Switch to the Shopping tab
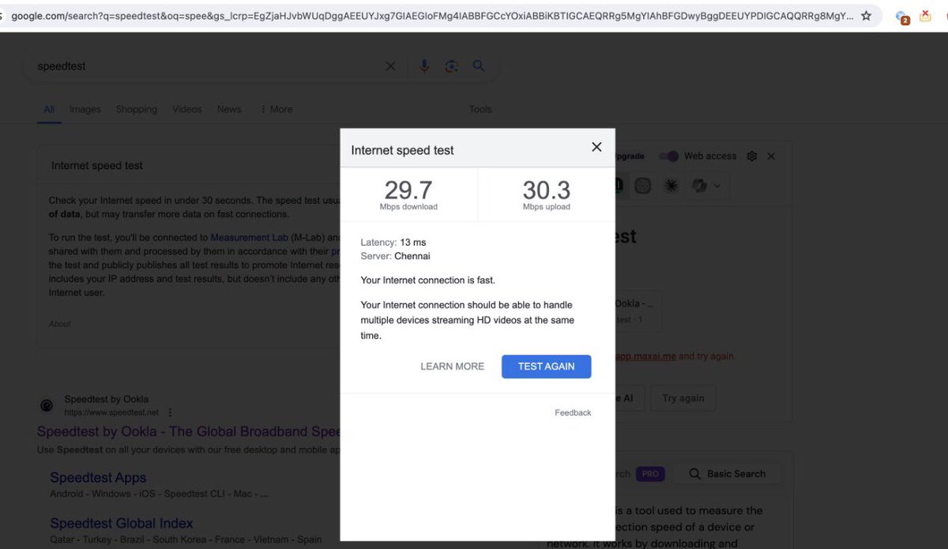The image size is (948, 549). click(x=137, y=109)
